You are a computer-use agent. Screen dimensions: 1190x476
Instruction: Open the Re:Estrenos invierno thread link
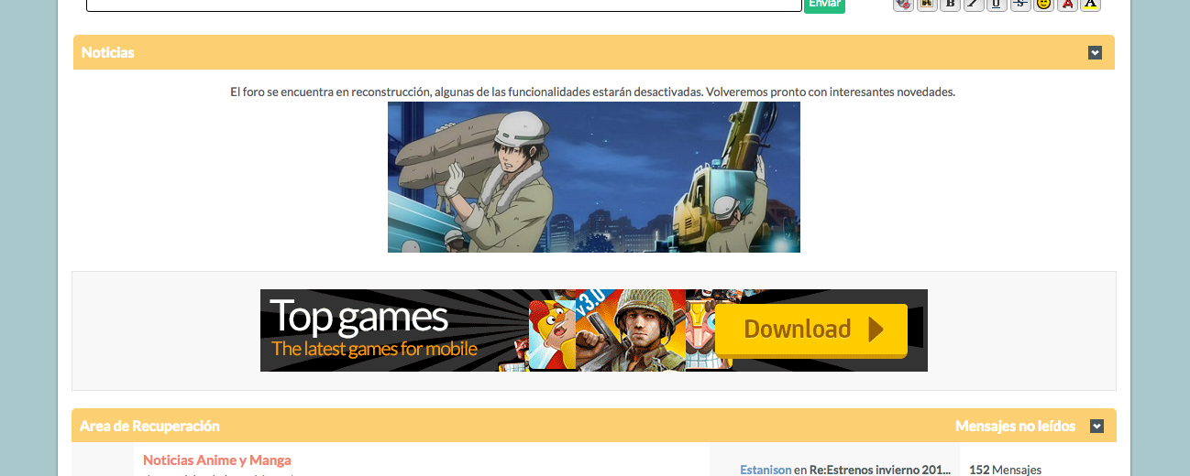(x=879, y=470)
